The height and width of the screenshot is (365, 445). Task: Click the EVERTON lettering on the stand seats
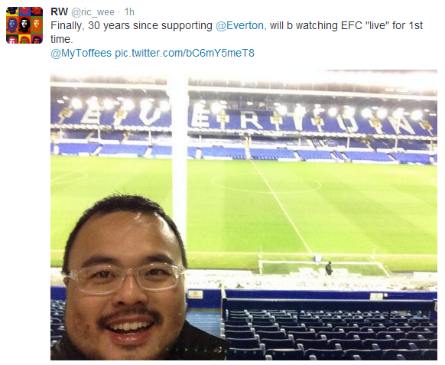[x=244, y=118]
